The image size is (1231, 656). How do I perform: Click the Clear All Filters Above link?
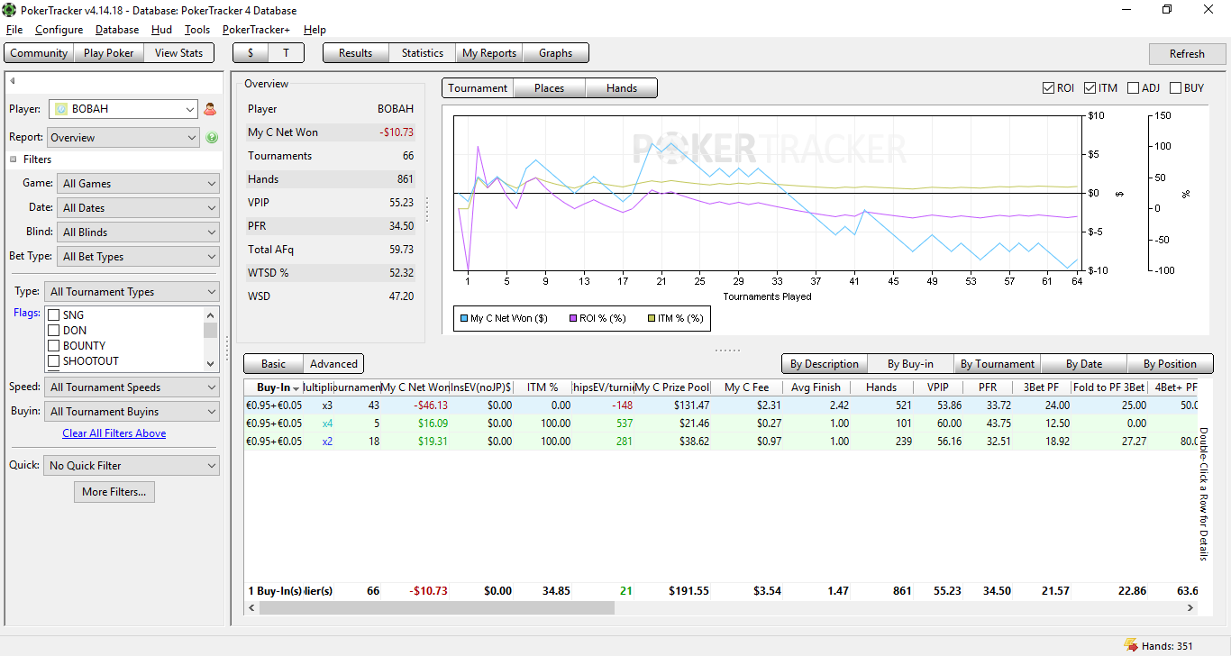coord(114,433)
